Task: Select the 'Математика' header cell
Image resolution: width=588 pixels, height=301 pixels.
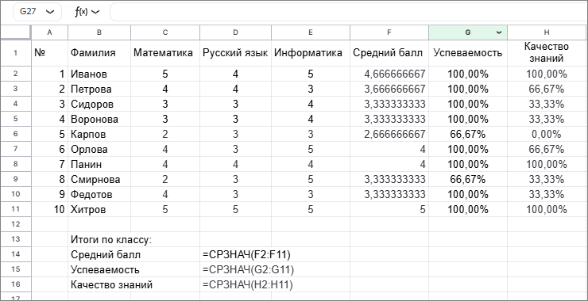Action: pyautogui.click(x=165, y=53)
